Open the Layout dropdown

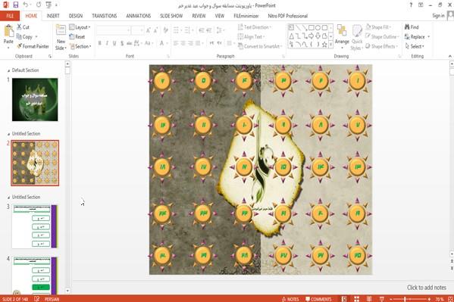80,27
